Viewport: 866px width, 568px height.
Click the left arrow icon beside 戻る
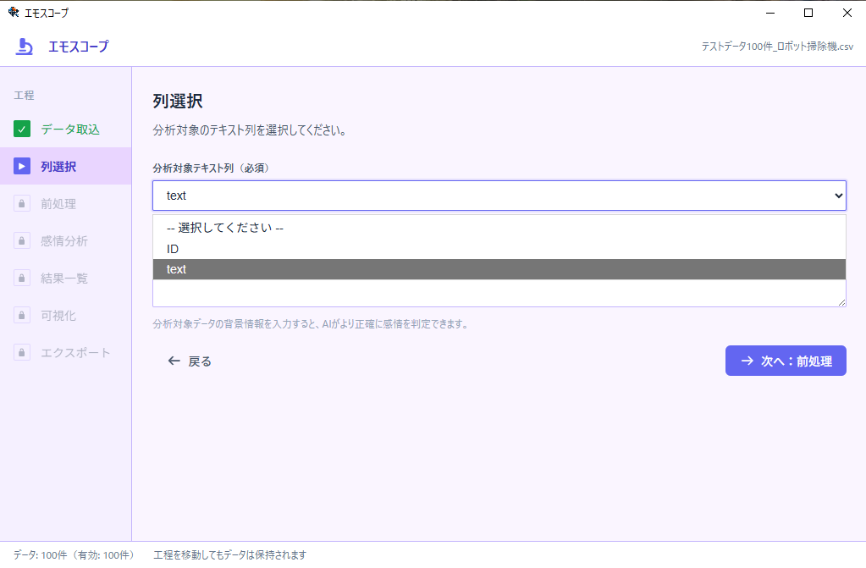(174, 361)
